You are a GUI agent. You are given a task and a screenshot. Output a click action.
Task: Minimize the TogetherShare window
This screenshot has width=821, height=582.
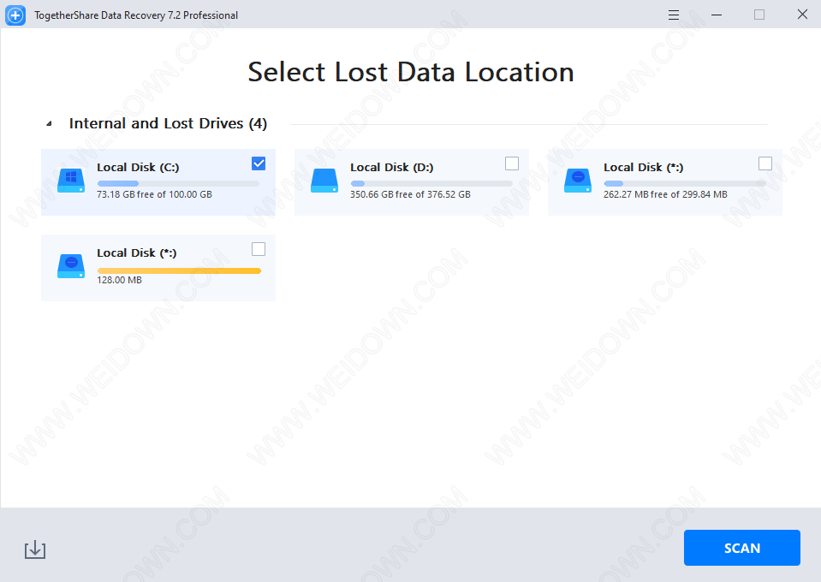(x=717, y=15)
